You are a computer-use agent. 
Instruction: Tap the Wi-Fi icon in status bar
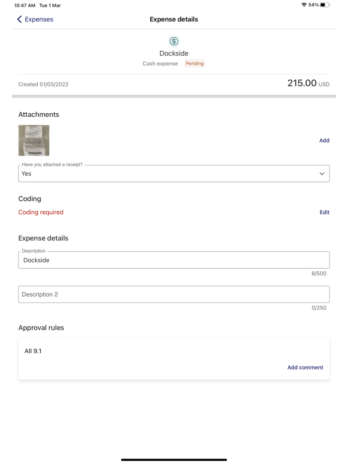coord(303,5)
